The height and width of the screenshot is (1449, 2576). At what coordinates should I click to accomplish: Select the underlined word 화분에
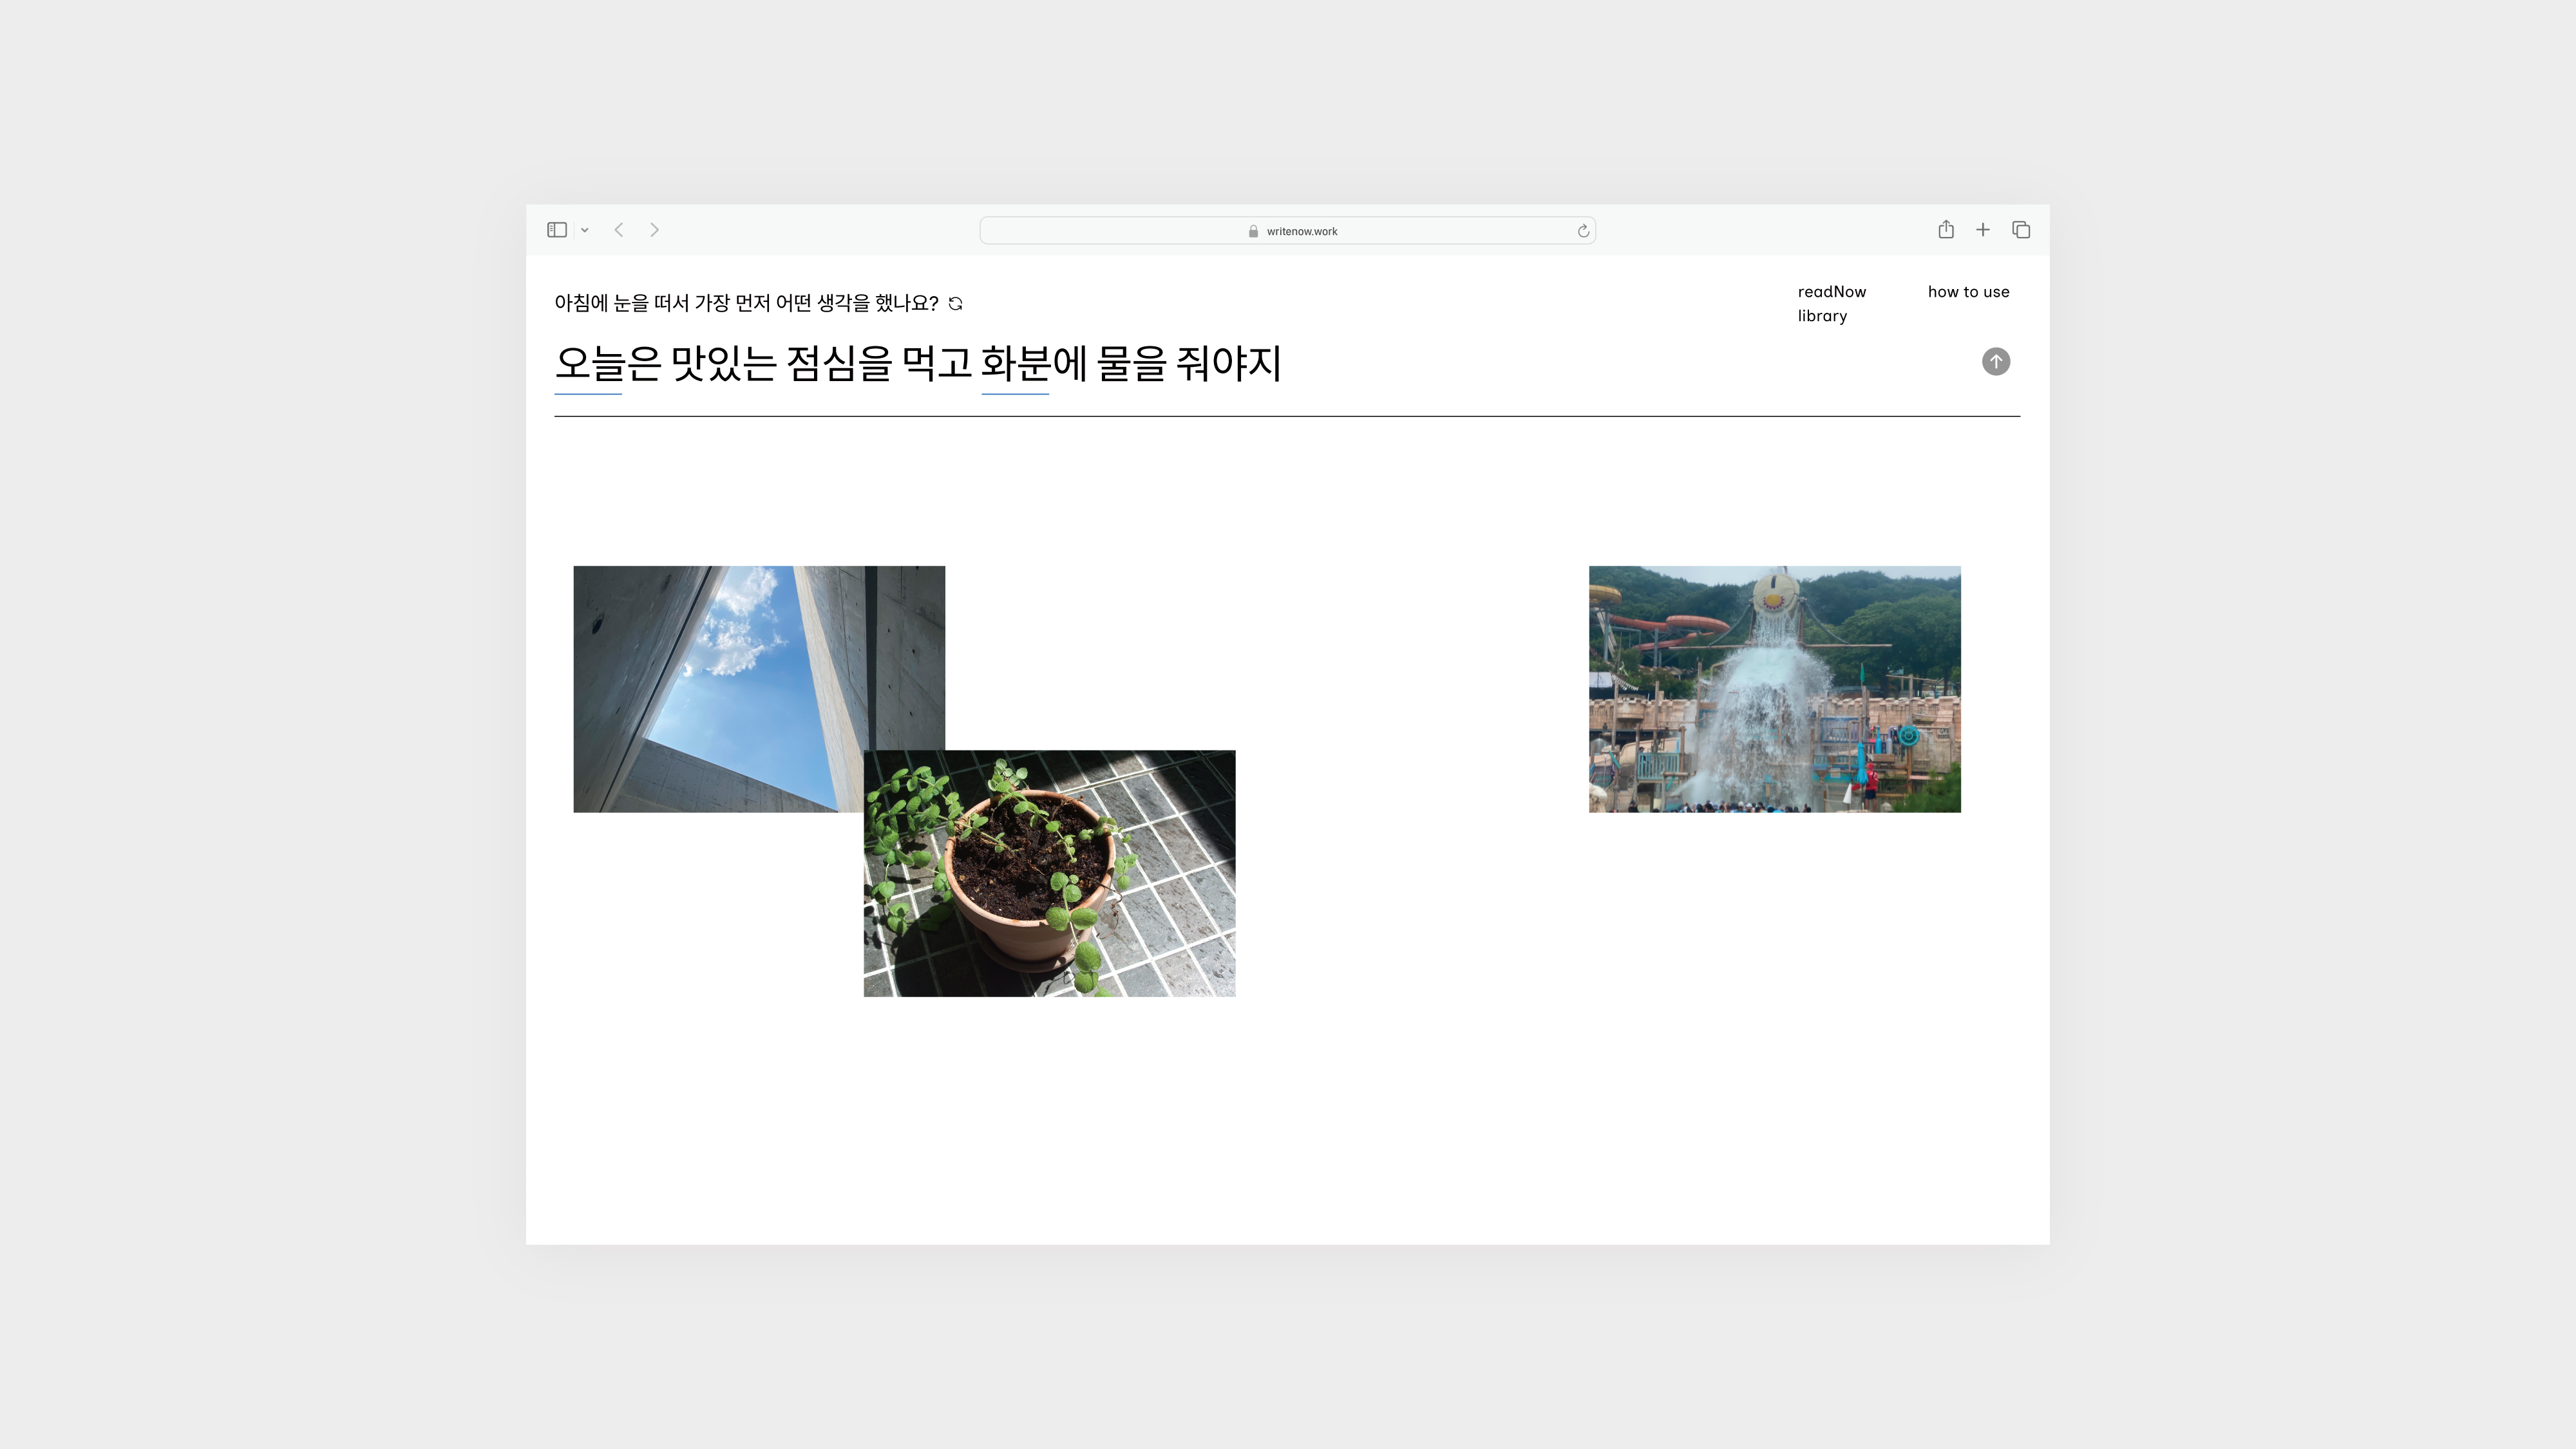coord(1033,364)
